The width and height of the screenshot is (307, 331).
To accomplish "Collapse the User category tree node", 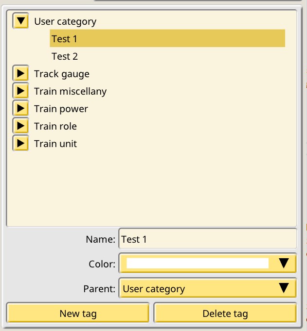I will point(20,21).
